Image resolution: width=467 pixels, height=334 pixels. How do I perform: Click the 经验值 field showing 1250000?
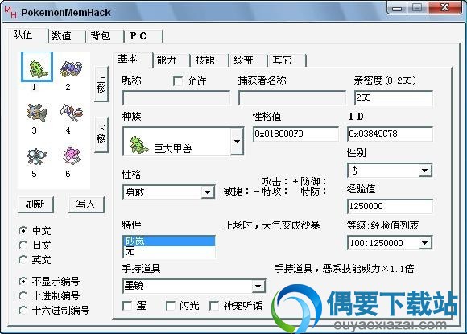(x=390, y=206)
